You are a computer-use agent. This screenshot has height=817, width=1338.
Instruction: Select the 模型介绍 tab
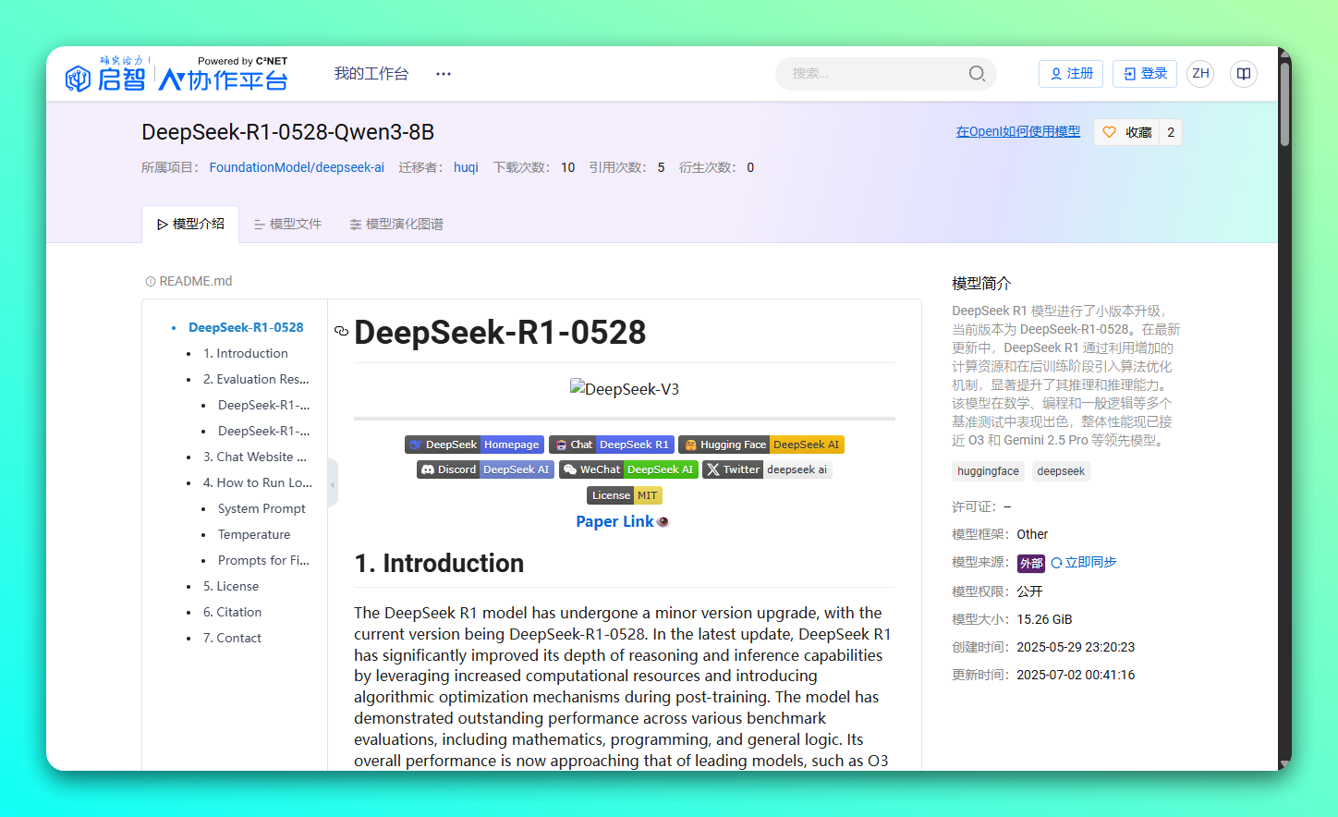click(190, 224)
